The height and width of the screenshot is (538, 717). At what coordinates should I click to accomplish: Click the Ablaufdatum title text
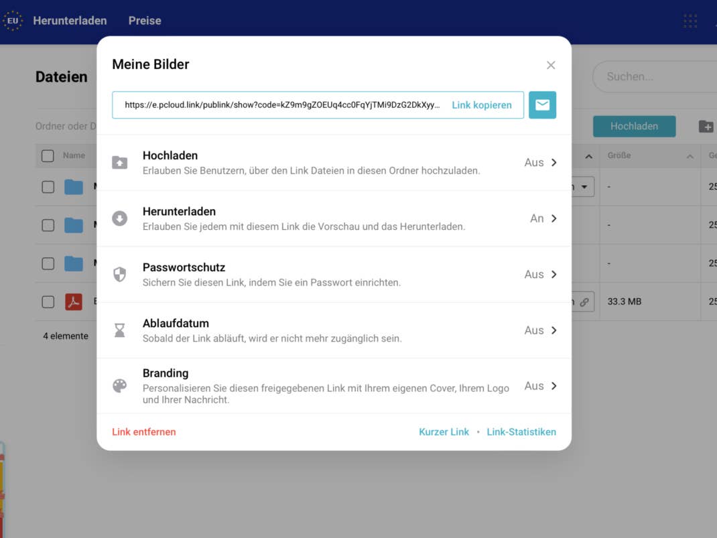[x=176, y=323]
